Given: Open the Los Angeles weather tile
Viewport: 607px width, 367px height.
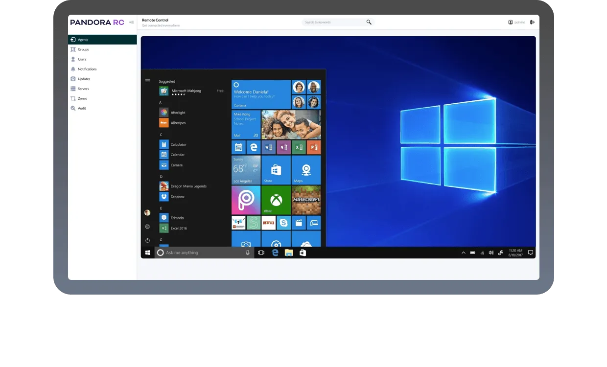Looking at the screenshot, I should pyautogui.click(x=246, y=170).
